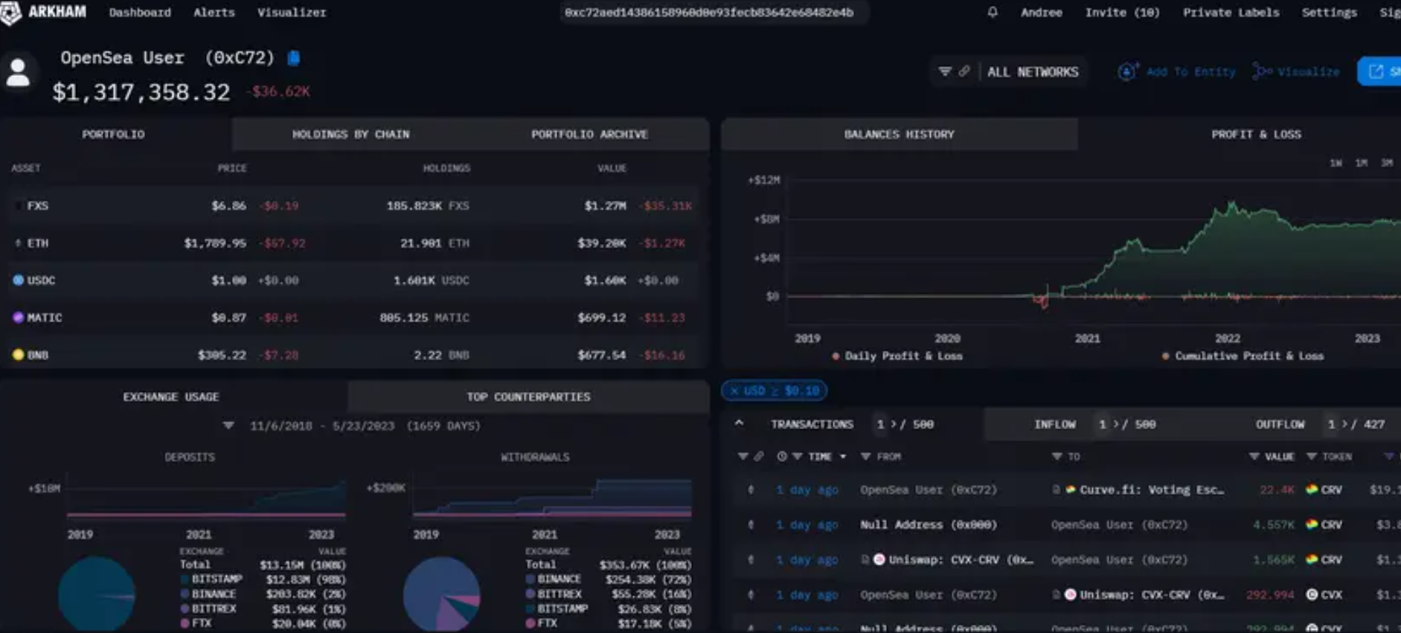The height and width of the screenshot is (633, 1401).
Task: Click the network filter funnel icon
Action: pyautogui.click(x=945, y=71)
